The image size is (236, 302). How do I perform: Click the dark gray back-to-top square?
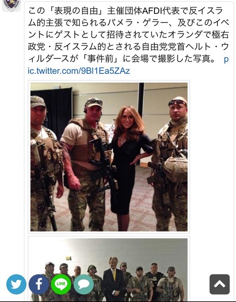pos(219,284)
